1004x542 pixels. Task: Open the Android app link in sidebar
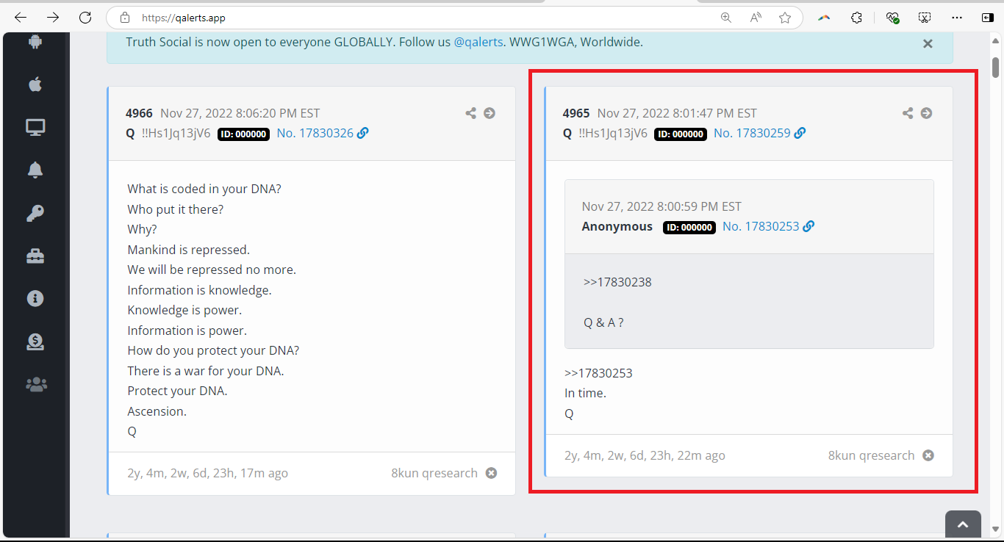[35, 42]
